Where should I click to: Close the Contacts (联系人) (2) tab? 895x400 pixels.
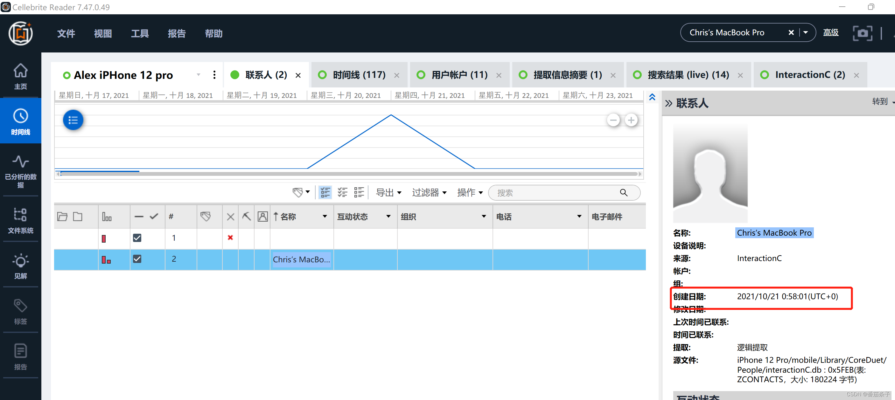pos(298,75)
